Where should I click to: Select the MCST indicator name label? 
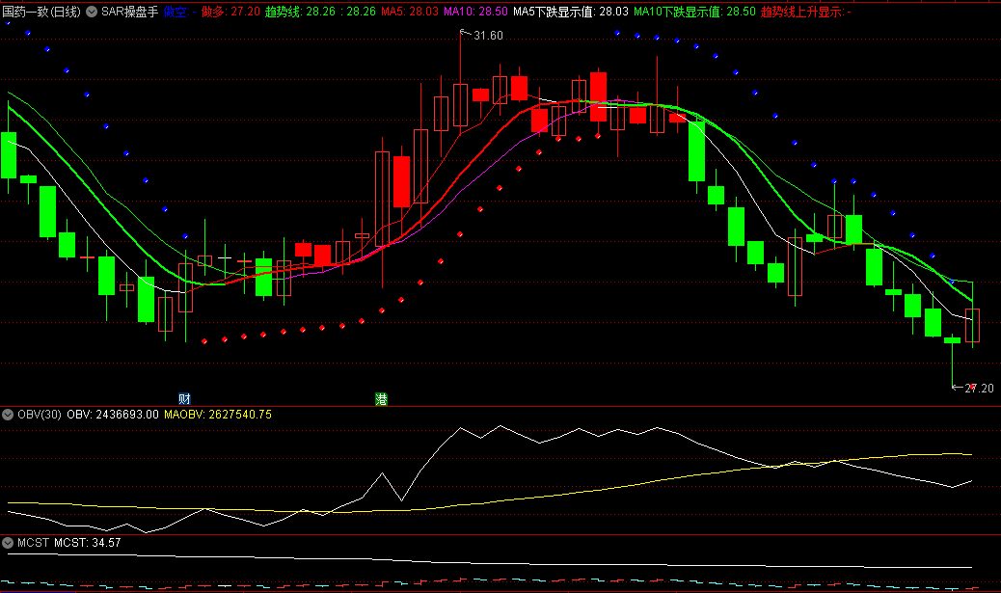(x=33, y=543)
